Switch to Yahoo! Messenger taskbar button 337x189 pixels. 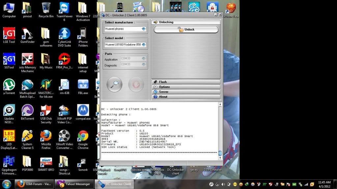coord(74,184)
